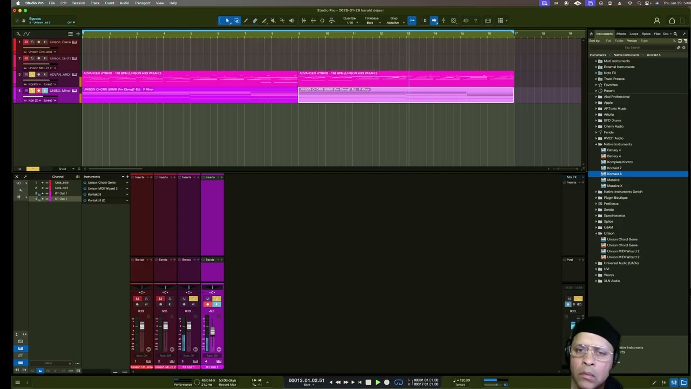Switch to the Effects browser tab

pyautogui.click(x=621, y=33)
